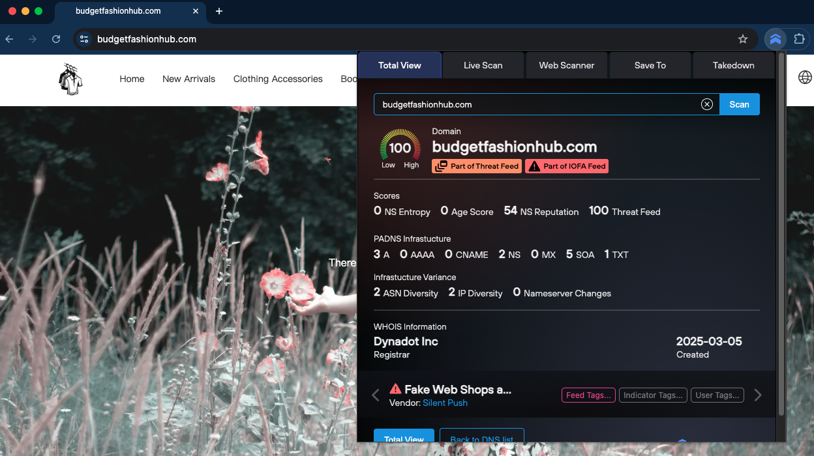Image resolution: width=814 pixels, height=456 pixels.
Task: Click the warning icon beside Fake Web Shops
Action: point(395,389)
